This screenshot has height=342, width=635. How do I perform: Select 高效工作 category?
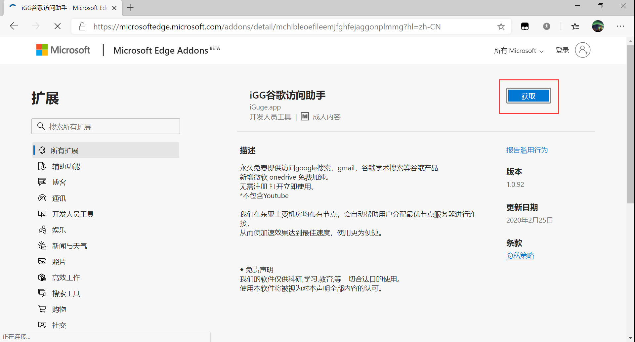66,278
